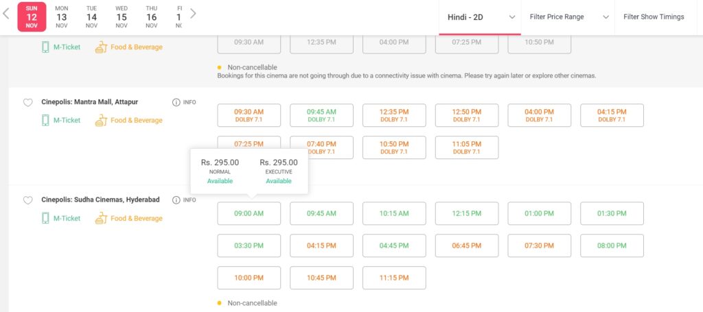Click M-Ticket phone icon in top cinema row
The image size is (703, 312).
[45, 47]
